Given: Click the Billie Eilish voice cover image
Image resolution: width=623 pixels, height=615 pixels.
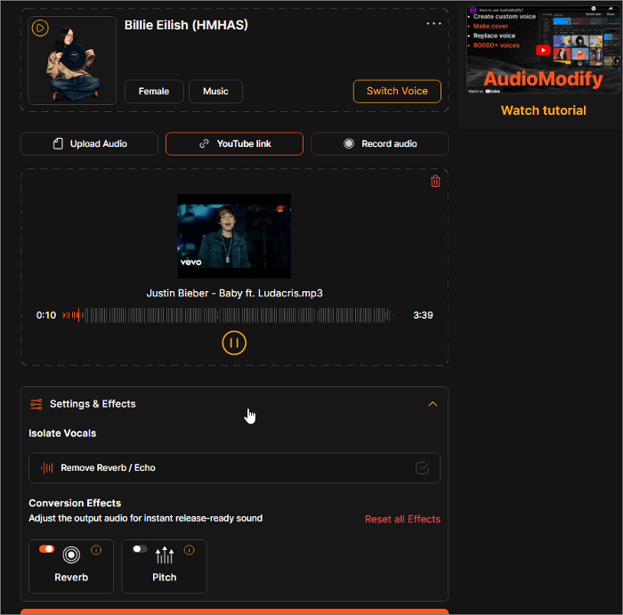Looking at the screenshot, I should (x=72, y=61).
